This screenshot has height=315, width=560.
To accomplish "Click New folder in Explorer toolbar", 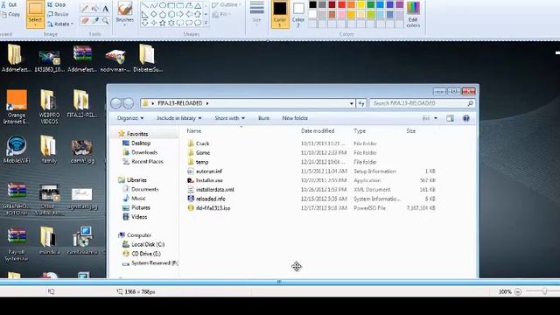I will [x=295, y=118].
